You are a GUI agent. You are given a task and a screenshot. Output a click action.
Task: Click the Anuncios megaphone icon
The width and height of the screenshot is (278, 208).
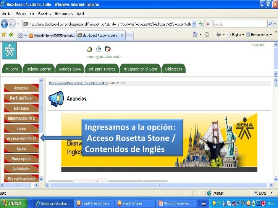(56, 99)
